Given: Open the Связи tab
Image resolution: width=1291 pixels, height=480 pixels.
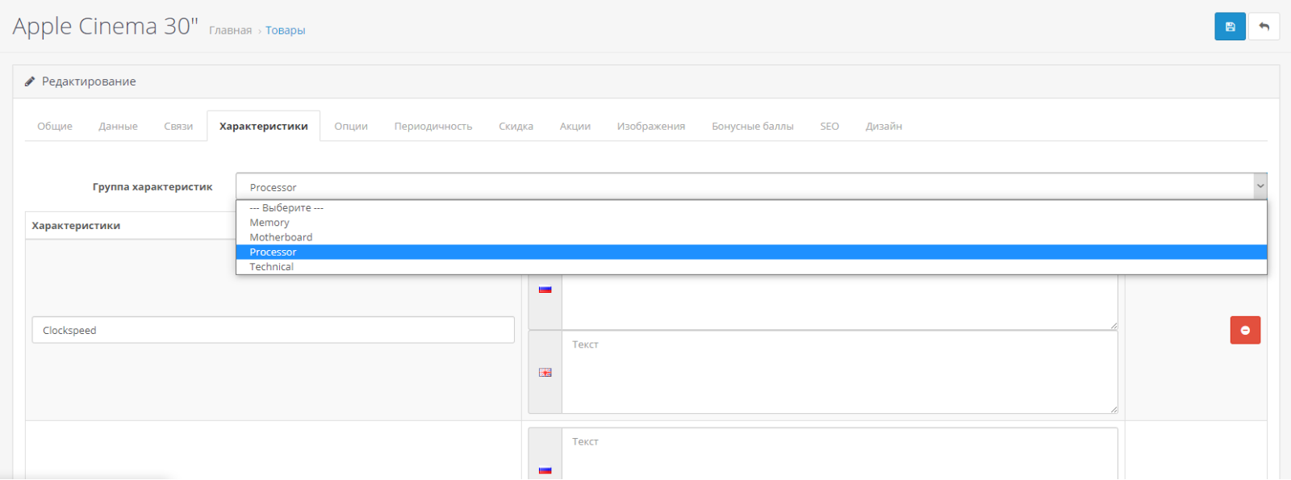Looking at the screenshot, I should tap(178, 127).
